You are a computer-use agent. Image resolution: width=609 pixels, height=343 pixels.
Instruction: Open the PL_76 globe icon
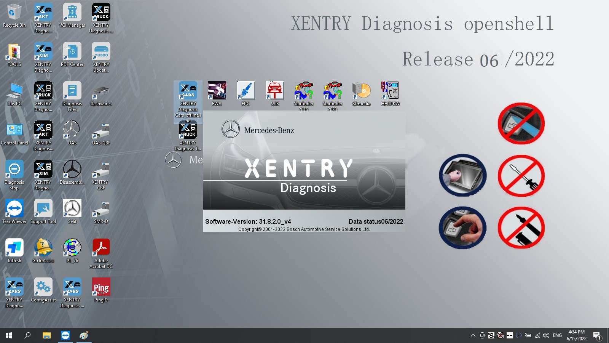point(72,251)
